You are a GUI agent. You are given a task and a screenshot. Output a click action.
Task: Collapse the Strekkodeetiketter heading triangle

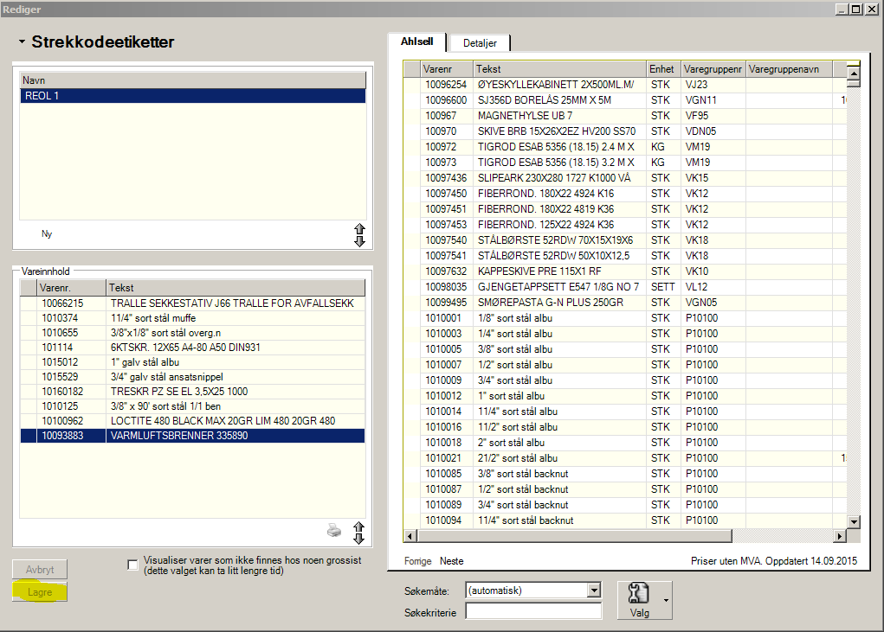[x=22, y=41]
